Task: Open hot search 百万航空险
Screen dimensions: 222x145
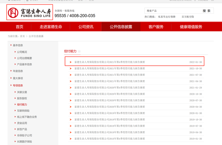Action: (x=188, y=17)
